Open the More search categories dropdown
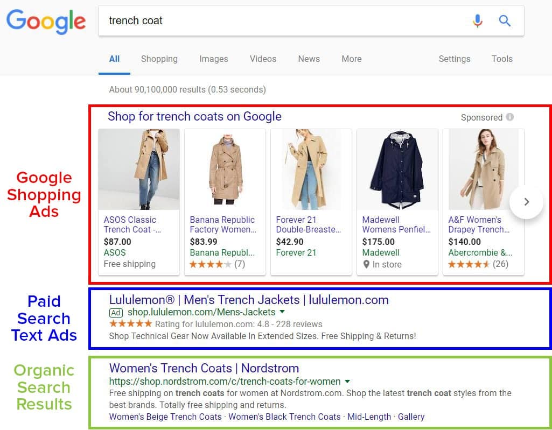 (351, 59)
